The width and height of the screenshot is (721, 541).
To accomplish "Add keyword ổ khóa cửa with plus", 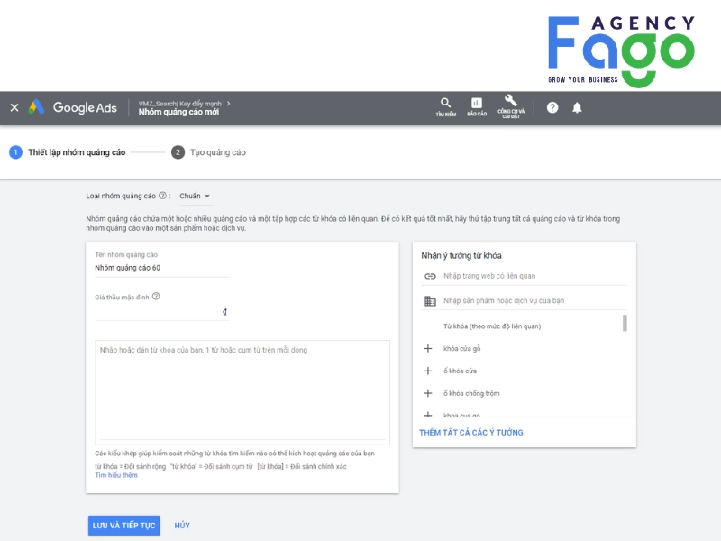I will [x=427, y=371].
